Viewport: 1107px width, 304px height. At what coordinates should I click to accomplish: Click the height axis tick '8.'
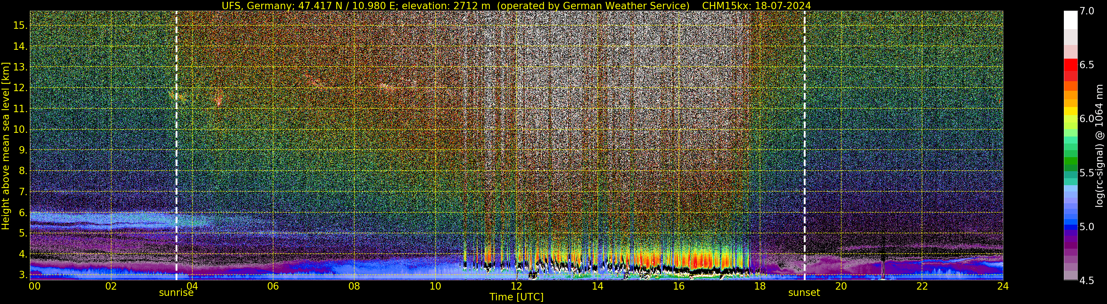tap(23, 171)
